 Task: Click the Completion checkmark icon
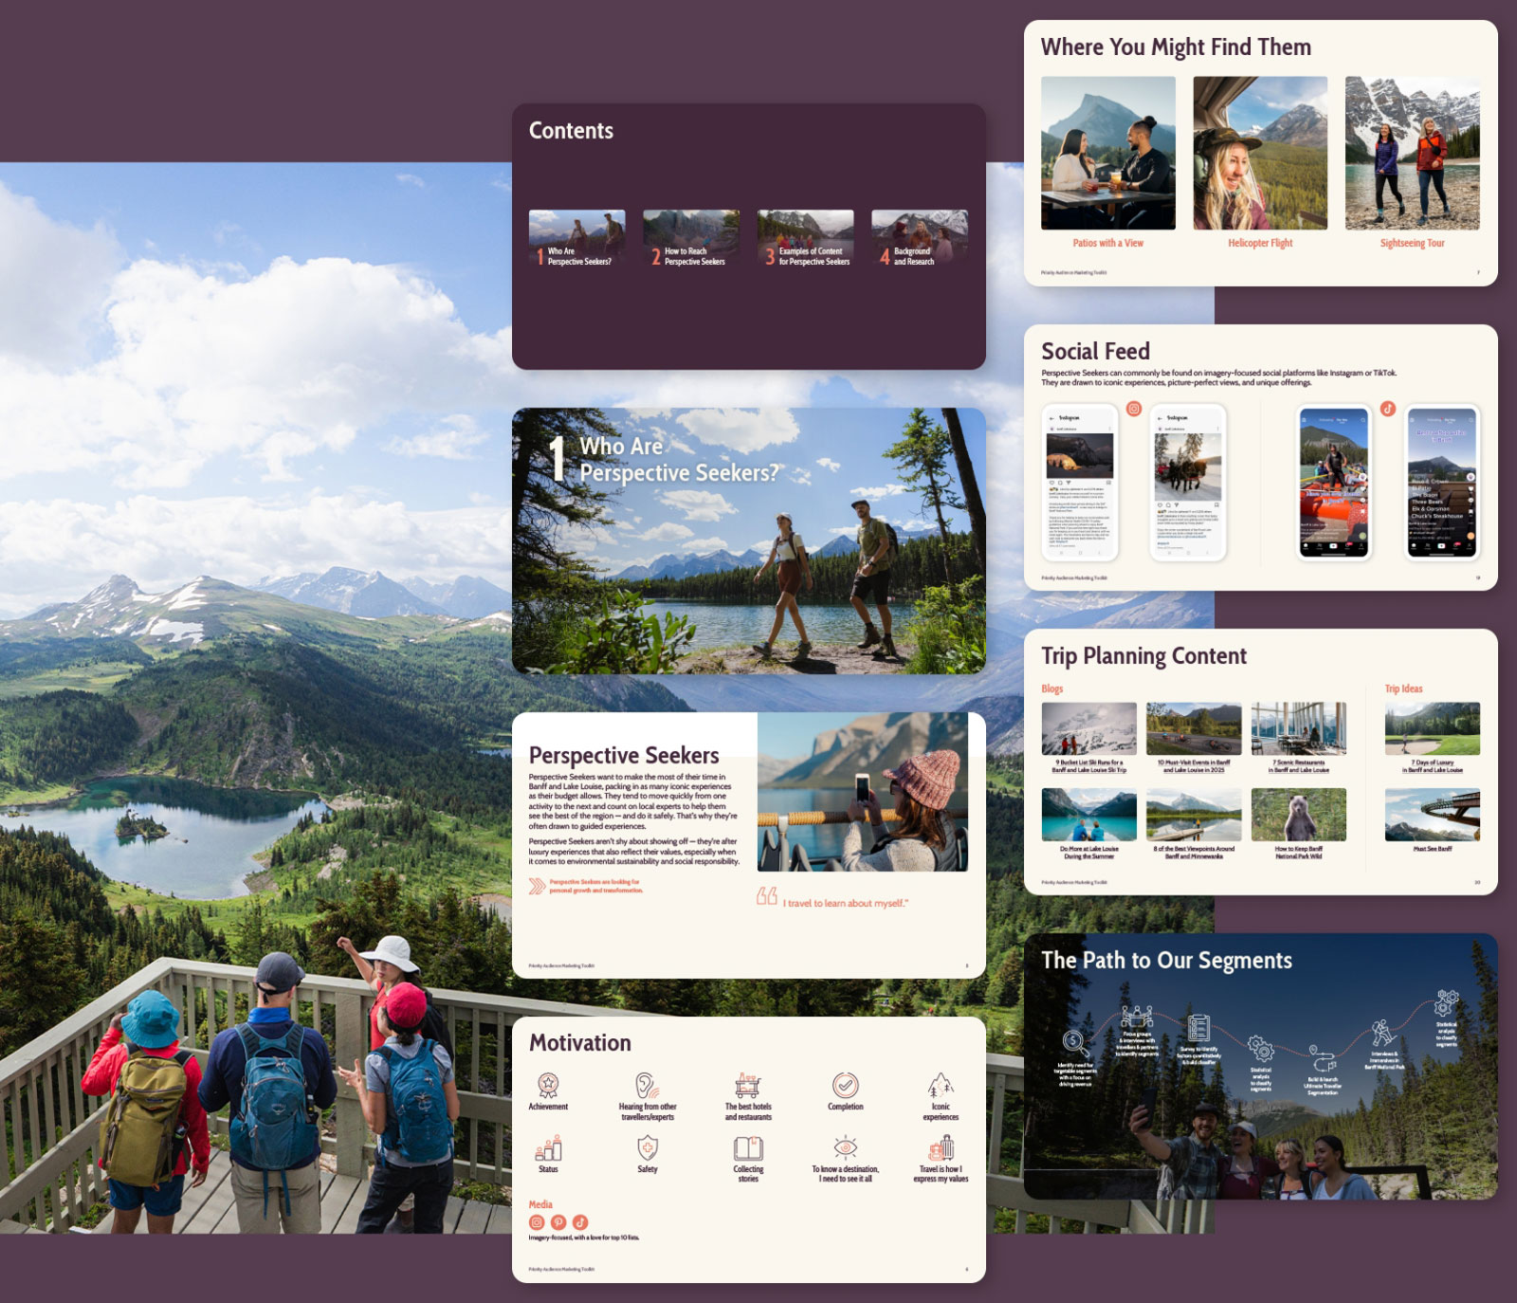point(845,1085)
